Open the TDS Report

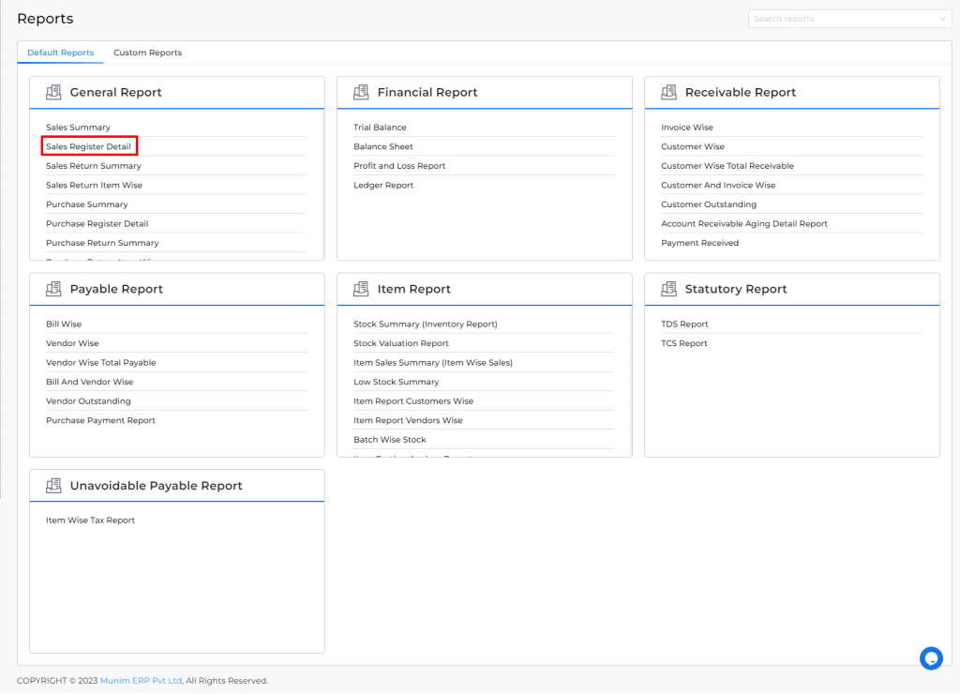click(684, 324)
